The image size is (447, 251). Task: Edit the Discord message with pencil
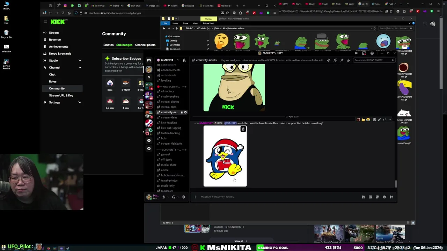379,120
